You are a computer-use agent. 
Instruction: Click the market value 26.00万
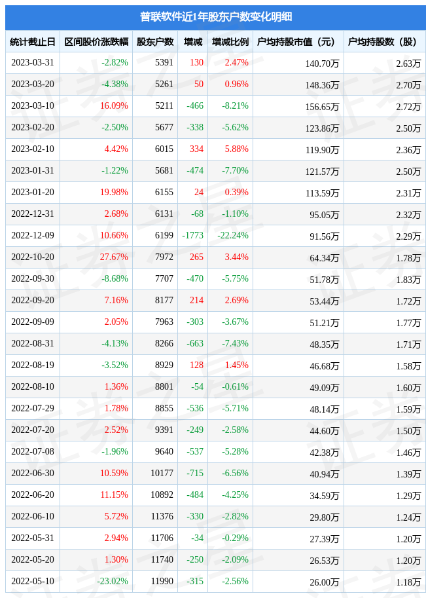pos(325,582)
